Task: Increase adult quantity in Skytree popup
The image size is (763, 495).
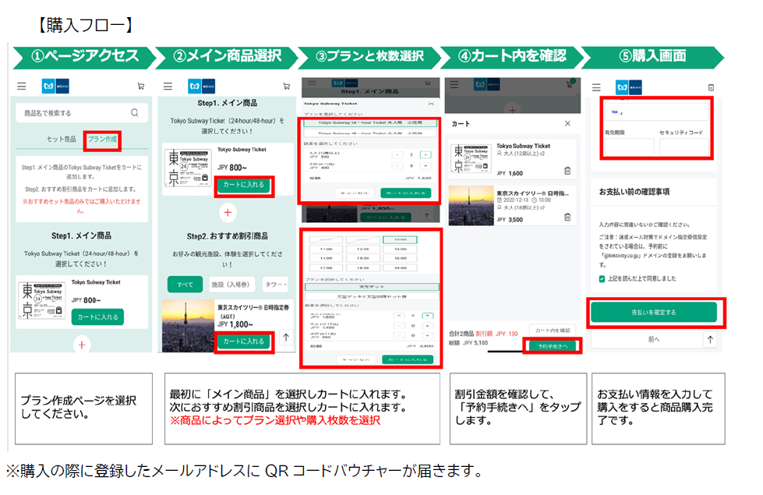Action: pyautogui.click(x=428, y=316)
